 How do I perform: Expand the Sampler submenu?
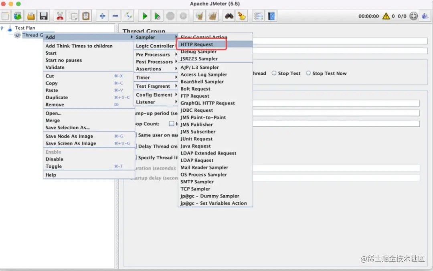click(x=156, y=37)
